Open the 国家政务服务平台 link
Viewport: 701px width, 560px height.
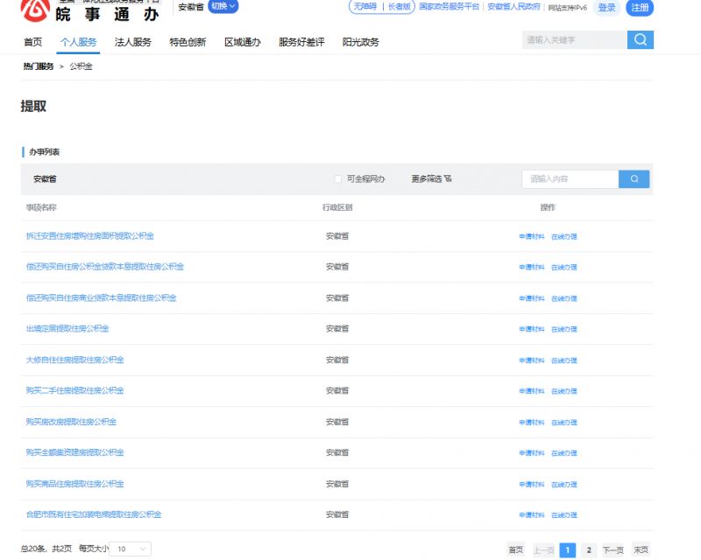(x=449, y=7)
